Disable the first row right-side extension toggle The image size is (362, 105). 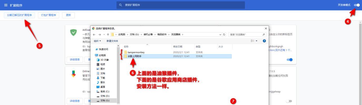289,60
